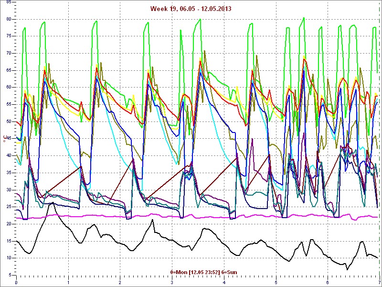Select the temperature axis label '35'
382x287 pixels.
(x=9, y=173)
